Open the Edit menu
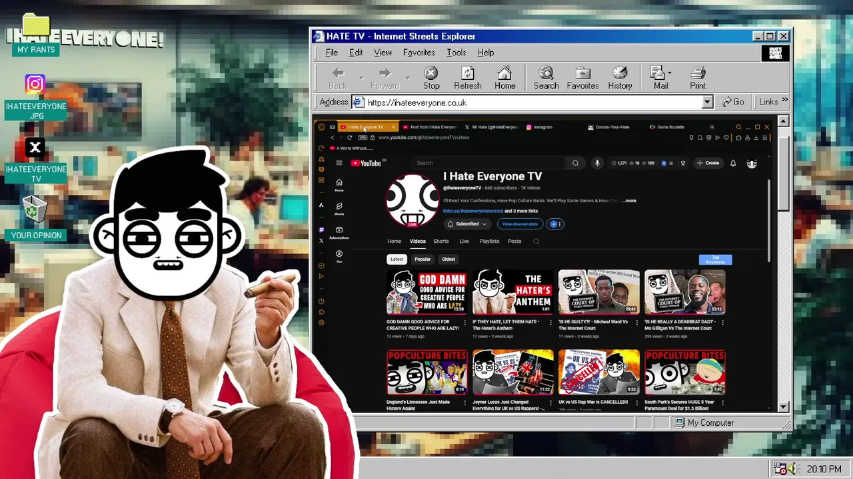This screenshot has width=853, height=479. [356, 53]
